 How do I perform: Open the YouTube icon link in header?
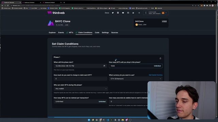[123, 13]
